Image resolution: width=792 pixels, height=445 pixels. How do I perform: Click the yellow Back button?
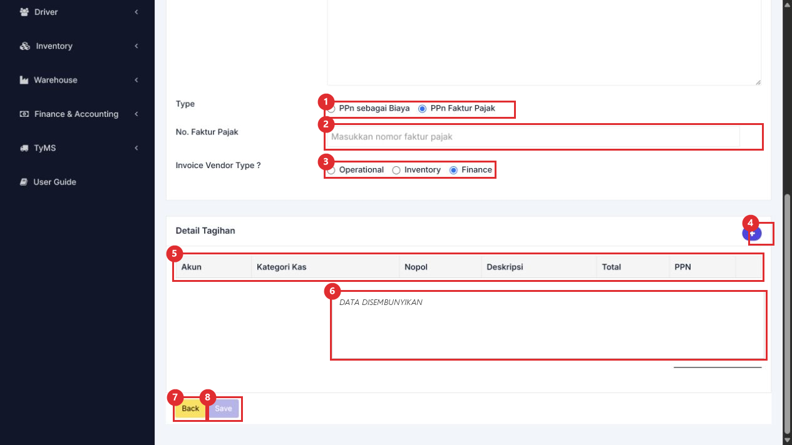tap(190, 409)
